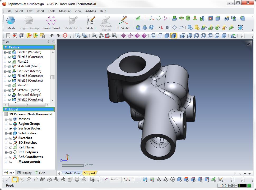Open the Point Cloud mode
Viewport: 256px width, 190px height.
pos(52,23)
